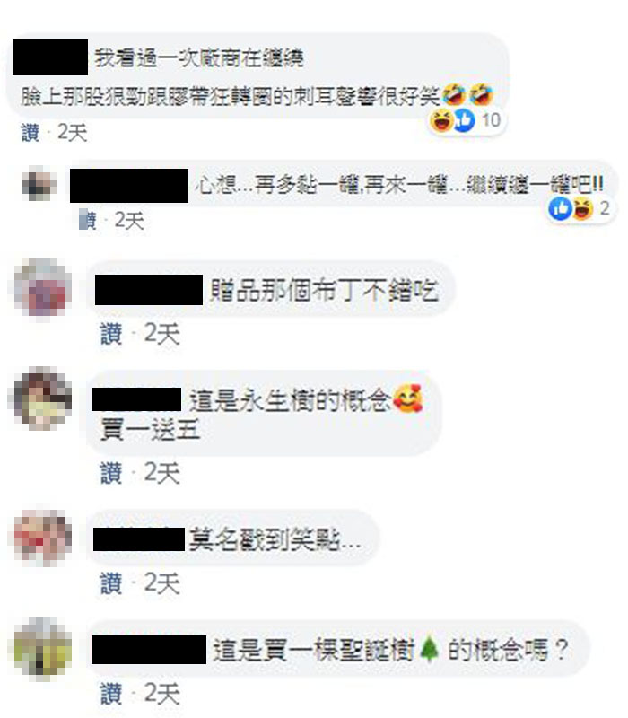This screenshot has width=628, height=718.
Task: Open avatar beside 莫名戳到笑點 comment
Action: tap(43, 538)
